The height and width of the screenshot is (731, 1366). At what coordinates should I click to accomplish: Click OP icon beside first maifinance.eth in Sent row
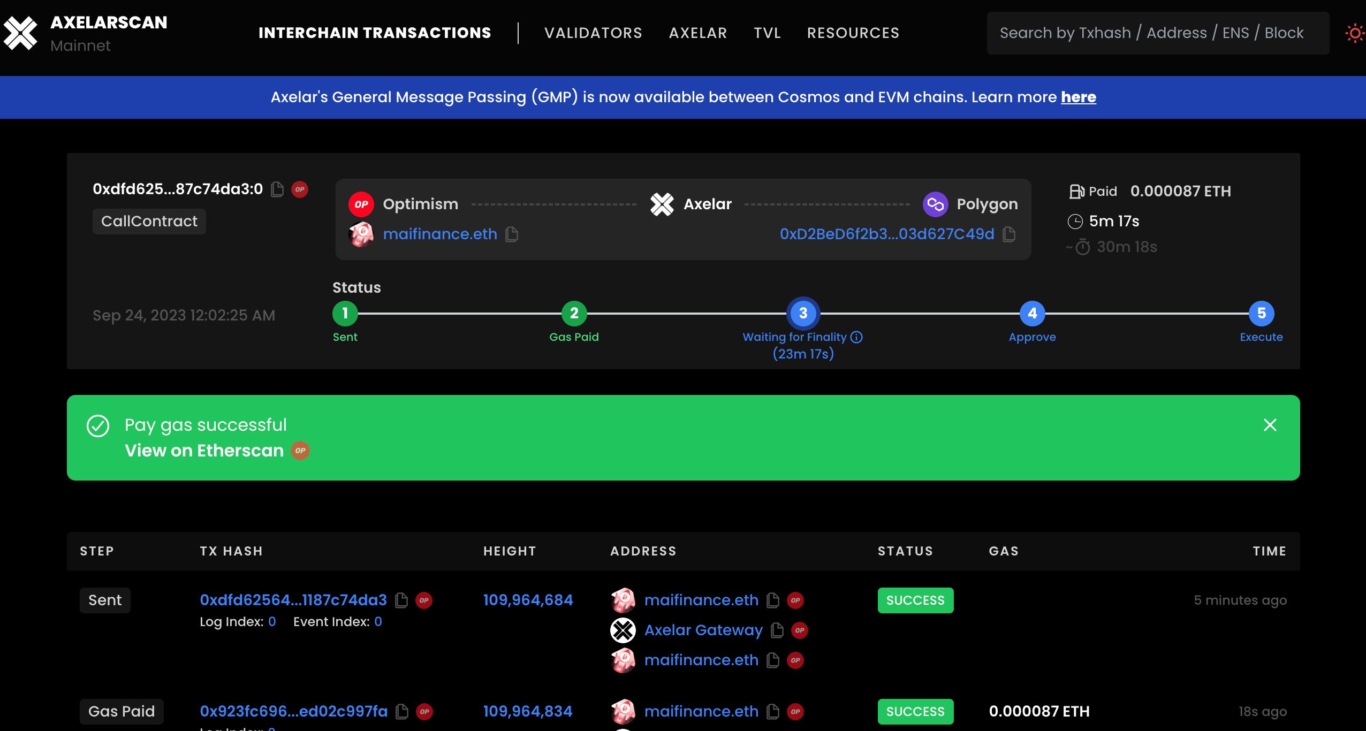[x=795, y=600]
